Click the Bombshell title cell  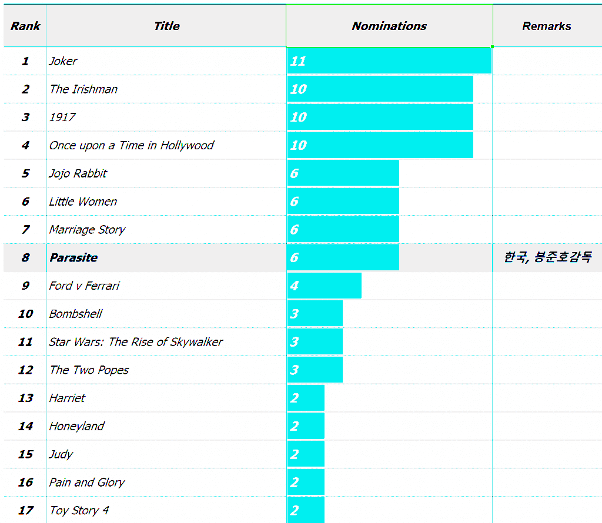[76, 314]
